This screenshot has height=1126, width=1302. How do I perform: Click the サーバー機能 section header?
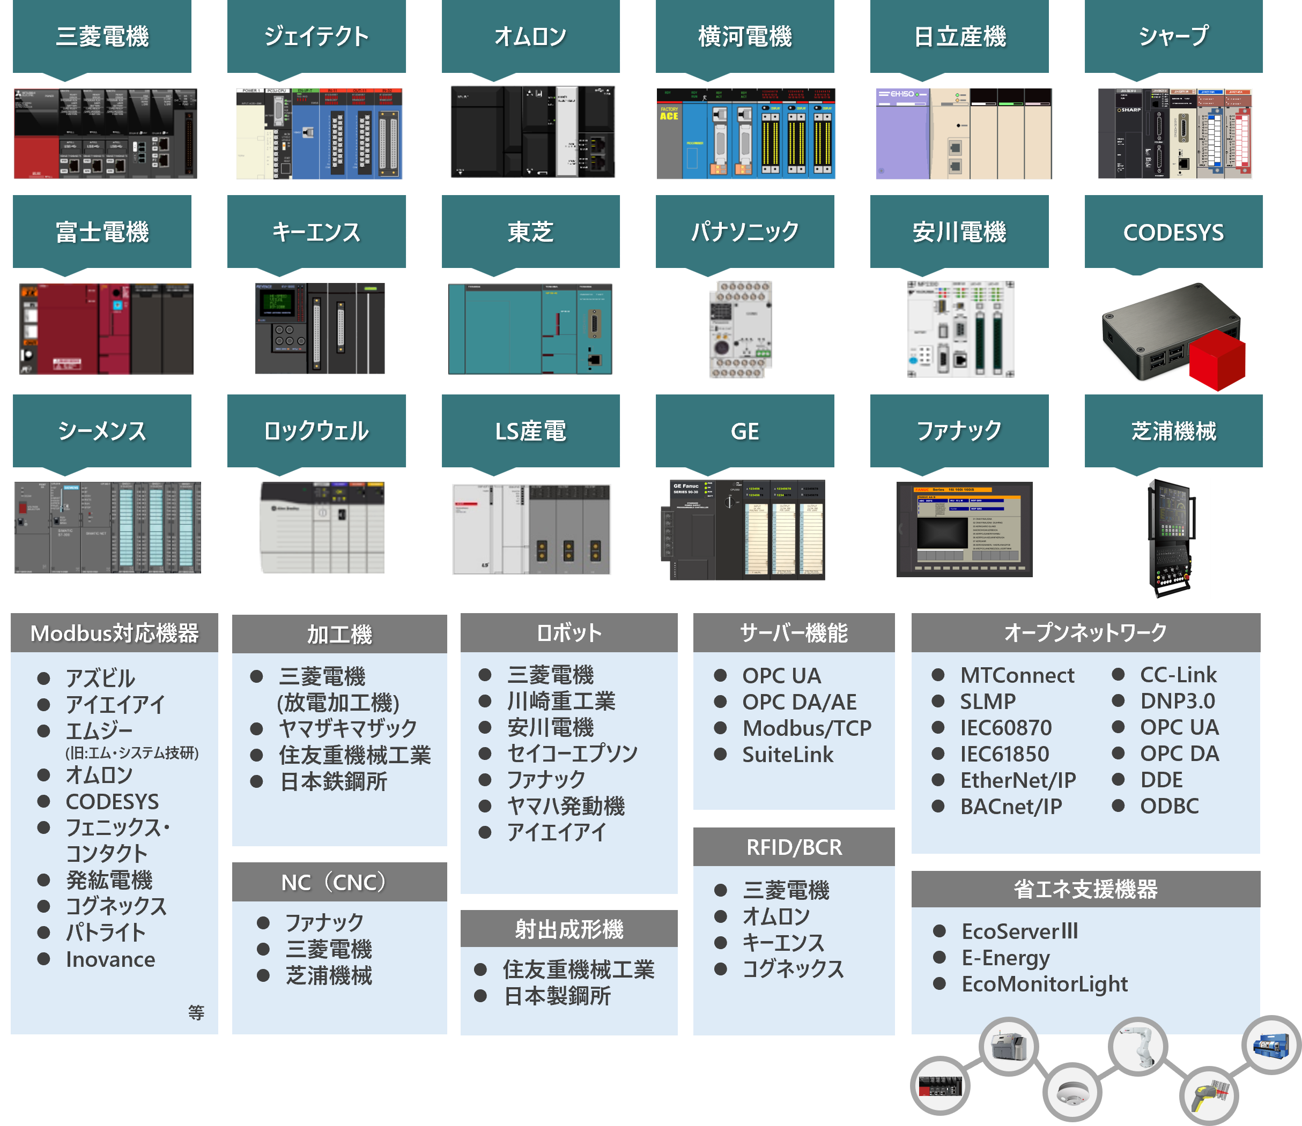(794, 632)
